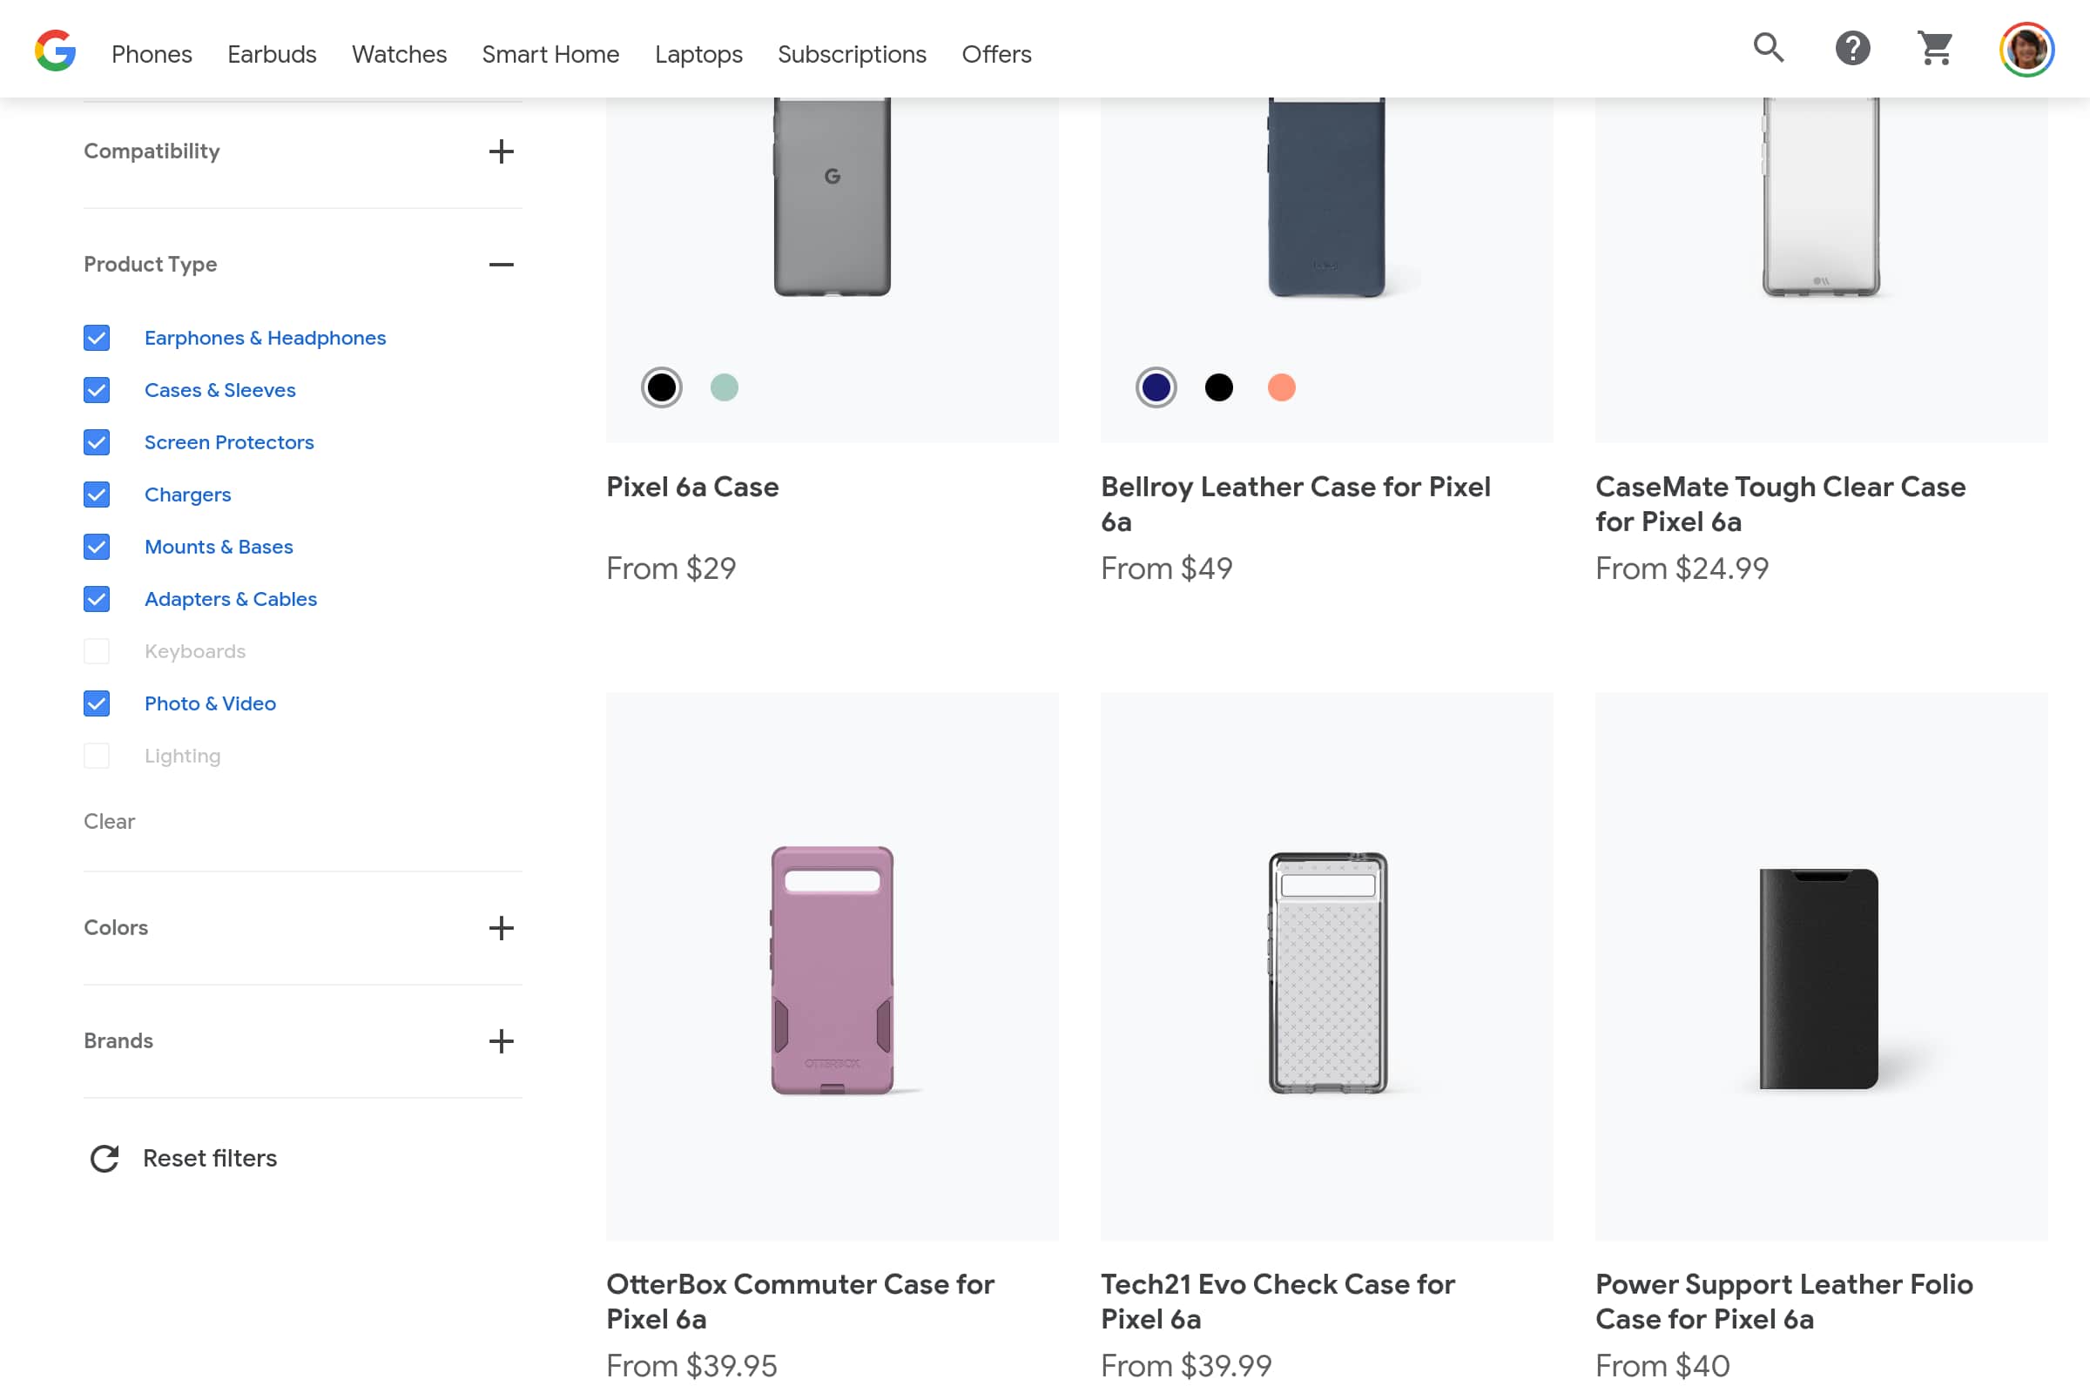The width and height of the screenshot is (2090, 1393).
Task: Collapse Product Type with the minus icon
Action: click(x=502, y=265)
